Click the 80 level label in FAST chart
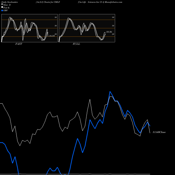The height and width of the screenshot is (175, 175). click(56, 17)
